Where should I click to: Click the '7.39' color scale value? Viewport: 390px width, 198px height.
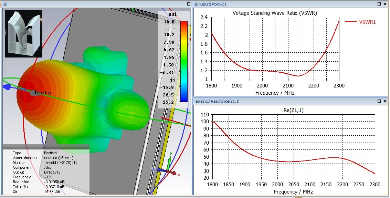click(169, 42)
